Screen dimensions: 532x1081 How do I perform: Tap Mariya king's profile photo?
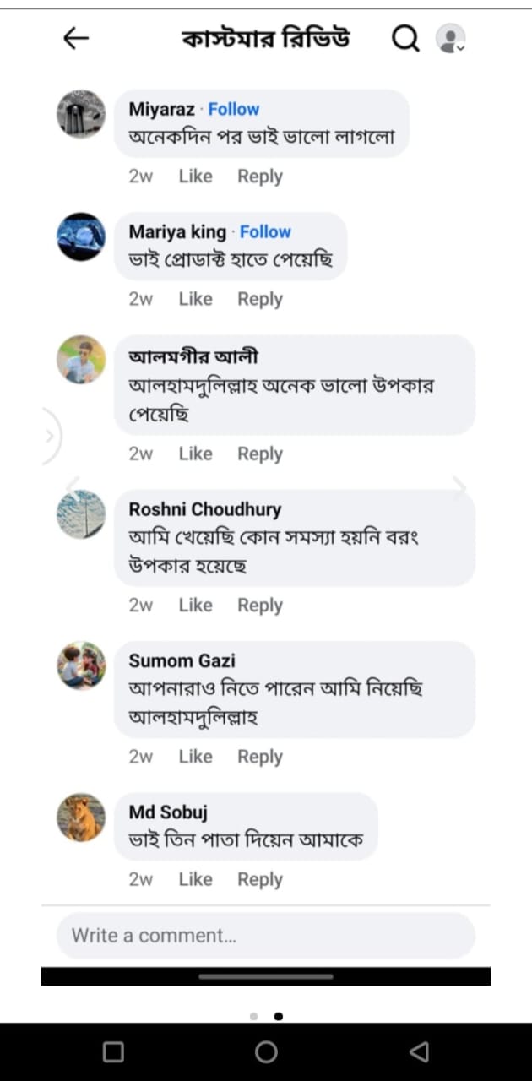point(80,237)
